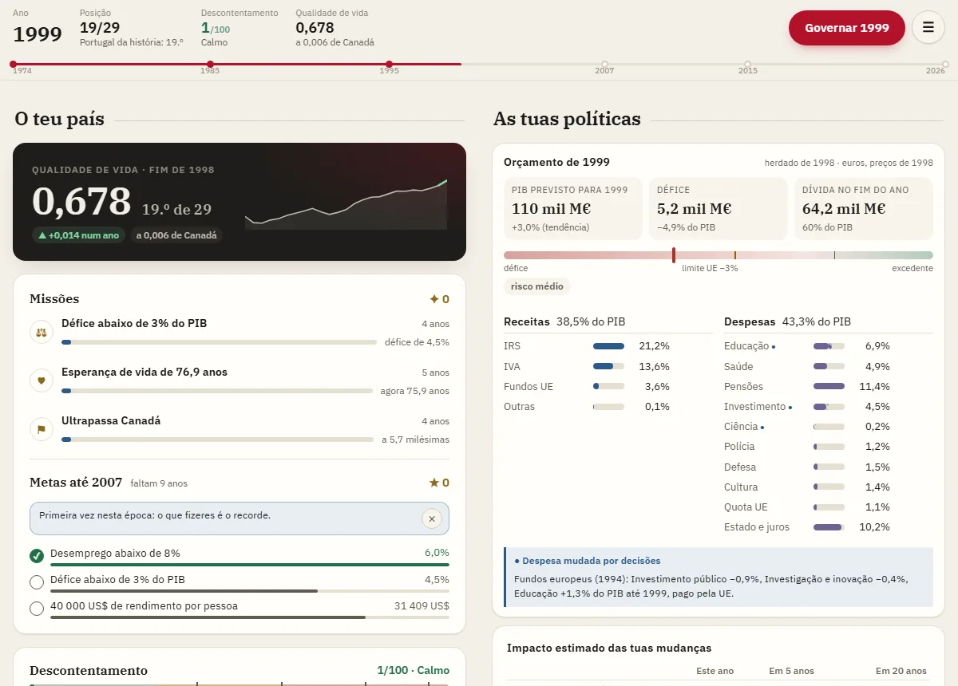Jump to 1985 on the timeline
The width and height of the screenshot is (958, 686).
click(x=210, y=64)
